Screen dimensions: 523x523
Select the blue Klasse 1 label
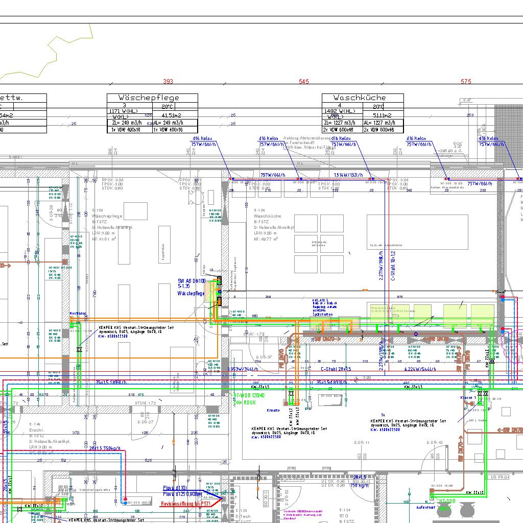468,397
